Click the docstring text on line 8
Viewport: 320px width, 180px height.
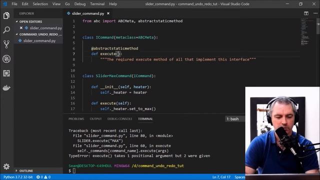point(178,59)
